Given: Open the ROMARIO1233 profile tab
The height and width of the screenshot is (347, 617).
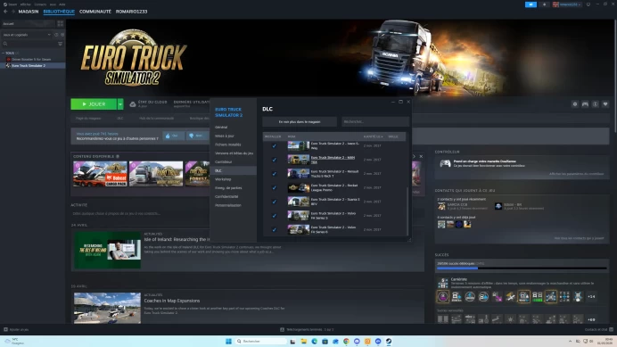Looking at the screenshot, I should 131,12.
